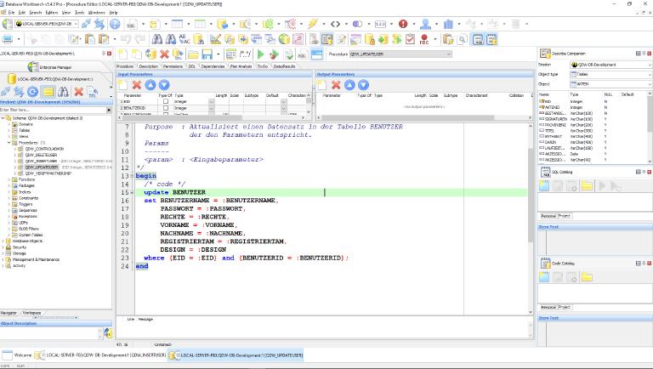
Task: Click the printer icon in the toolbar
Action: (8, 39)
